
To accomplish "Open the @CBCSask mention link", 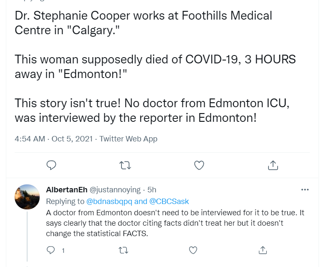I will click(170, 202).
